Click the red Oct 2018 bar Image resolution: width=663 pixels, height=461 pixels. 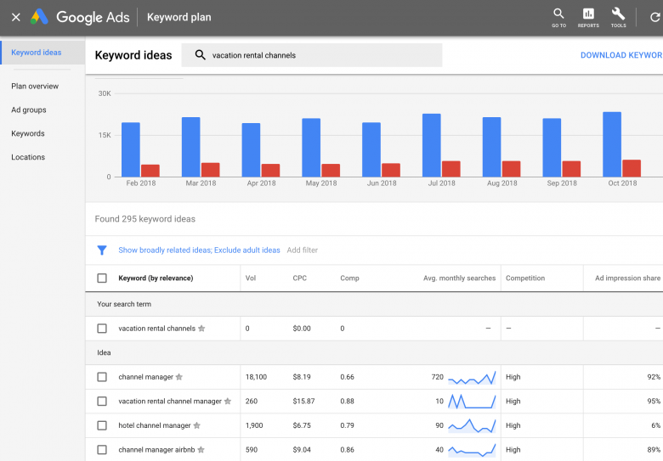point(632,168)
